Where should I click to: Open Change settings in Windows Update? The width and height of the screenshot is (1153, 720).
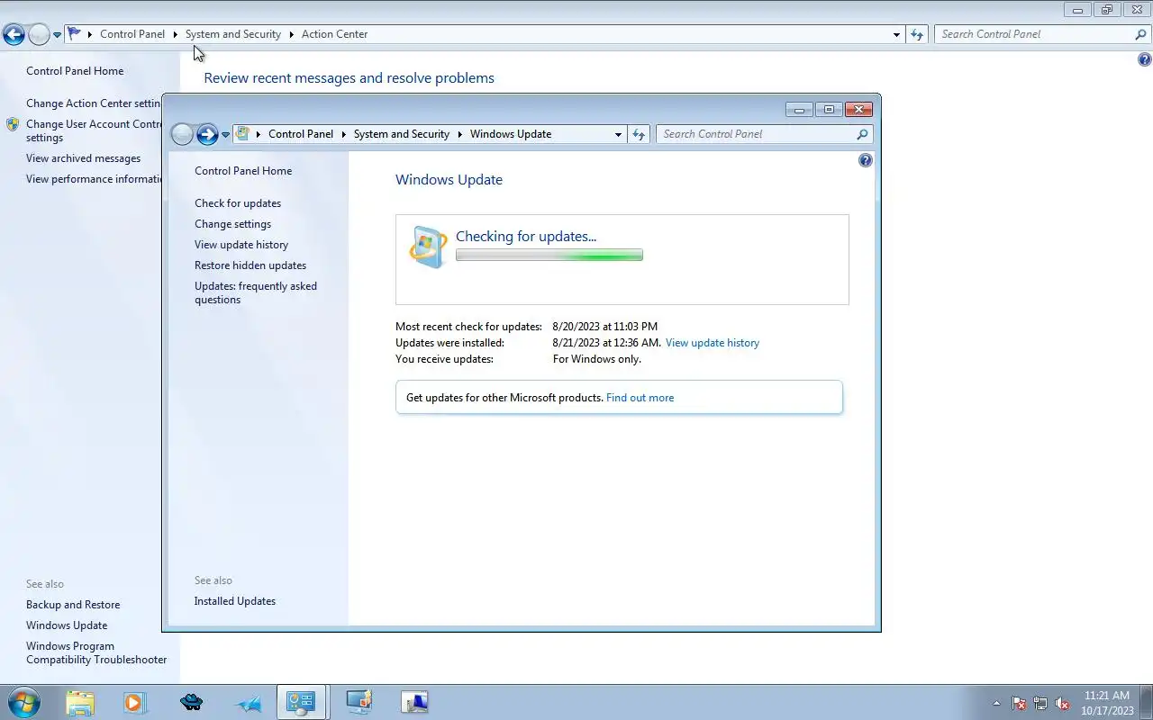(232, 224)
